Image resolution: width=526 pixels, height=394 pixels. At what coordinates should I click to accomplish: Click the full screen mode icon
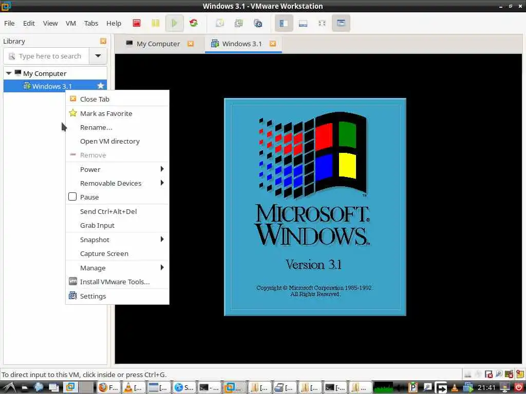[x=322, y=23]
